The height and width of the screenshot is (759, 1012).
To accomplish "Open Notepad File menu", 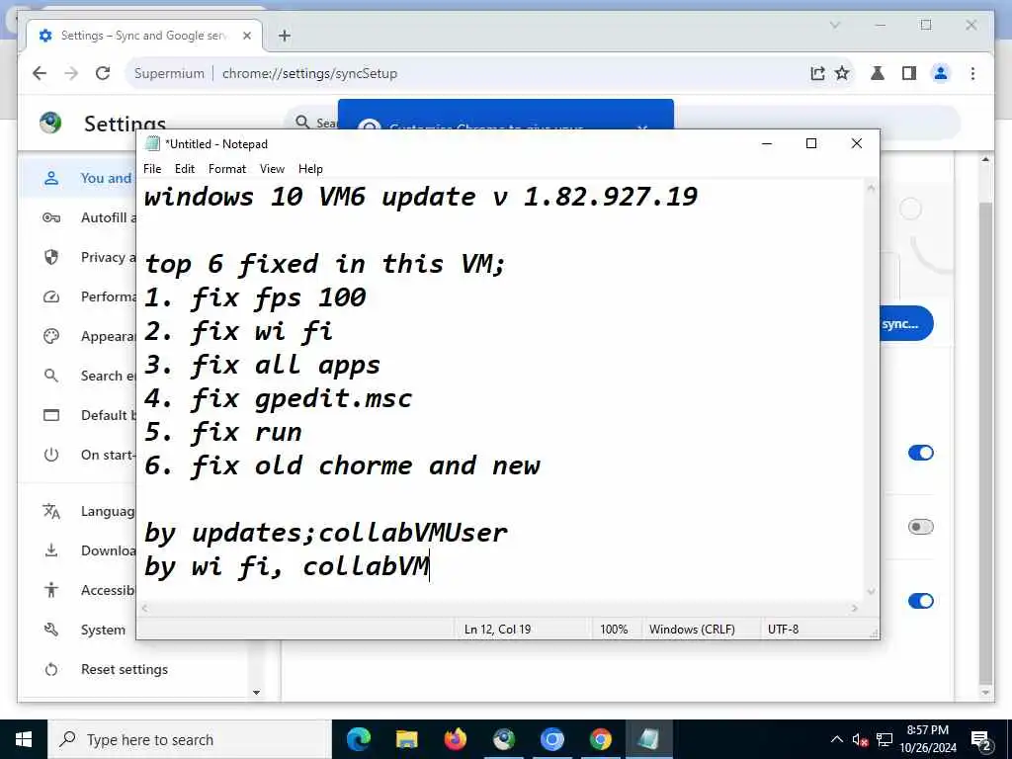I will [x=152, y=168].
